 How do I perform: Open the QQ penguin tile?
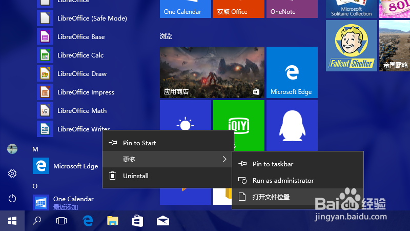[292, 125]
